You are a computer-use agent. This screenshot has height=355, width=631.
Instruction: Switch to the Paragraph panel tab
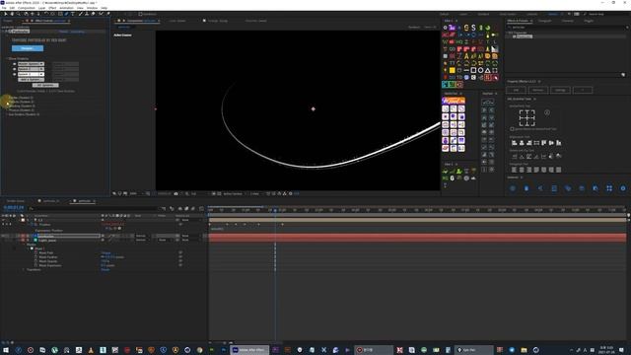point(544,21)
